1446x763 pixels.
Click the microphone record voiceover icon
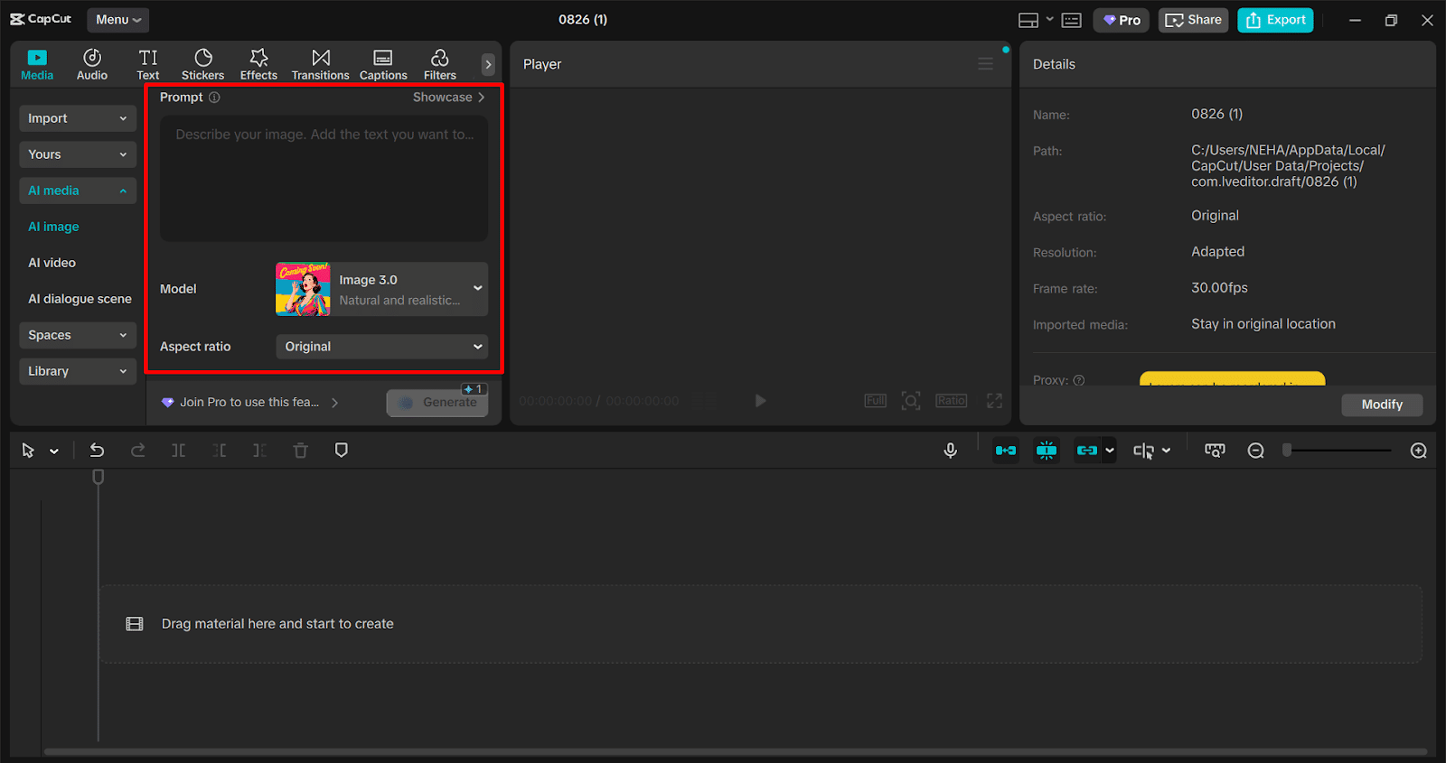click(x=950, y=451)
